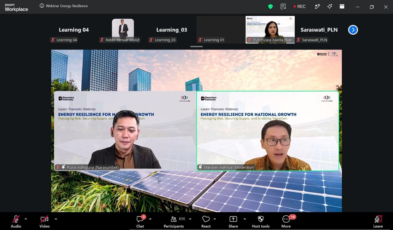Click the green encryption shield icon
Image resolution: width=393 pixels, height=230 pixels.
[x=270, y=6]
